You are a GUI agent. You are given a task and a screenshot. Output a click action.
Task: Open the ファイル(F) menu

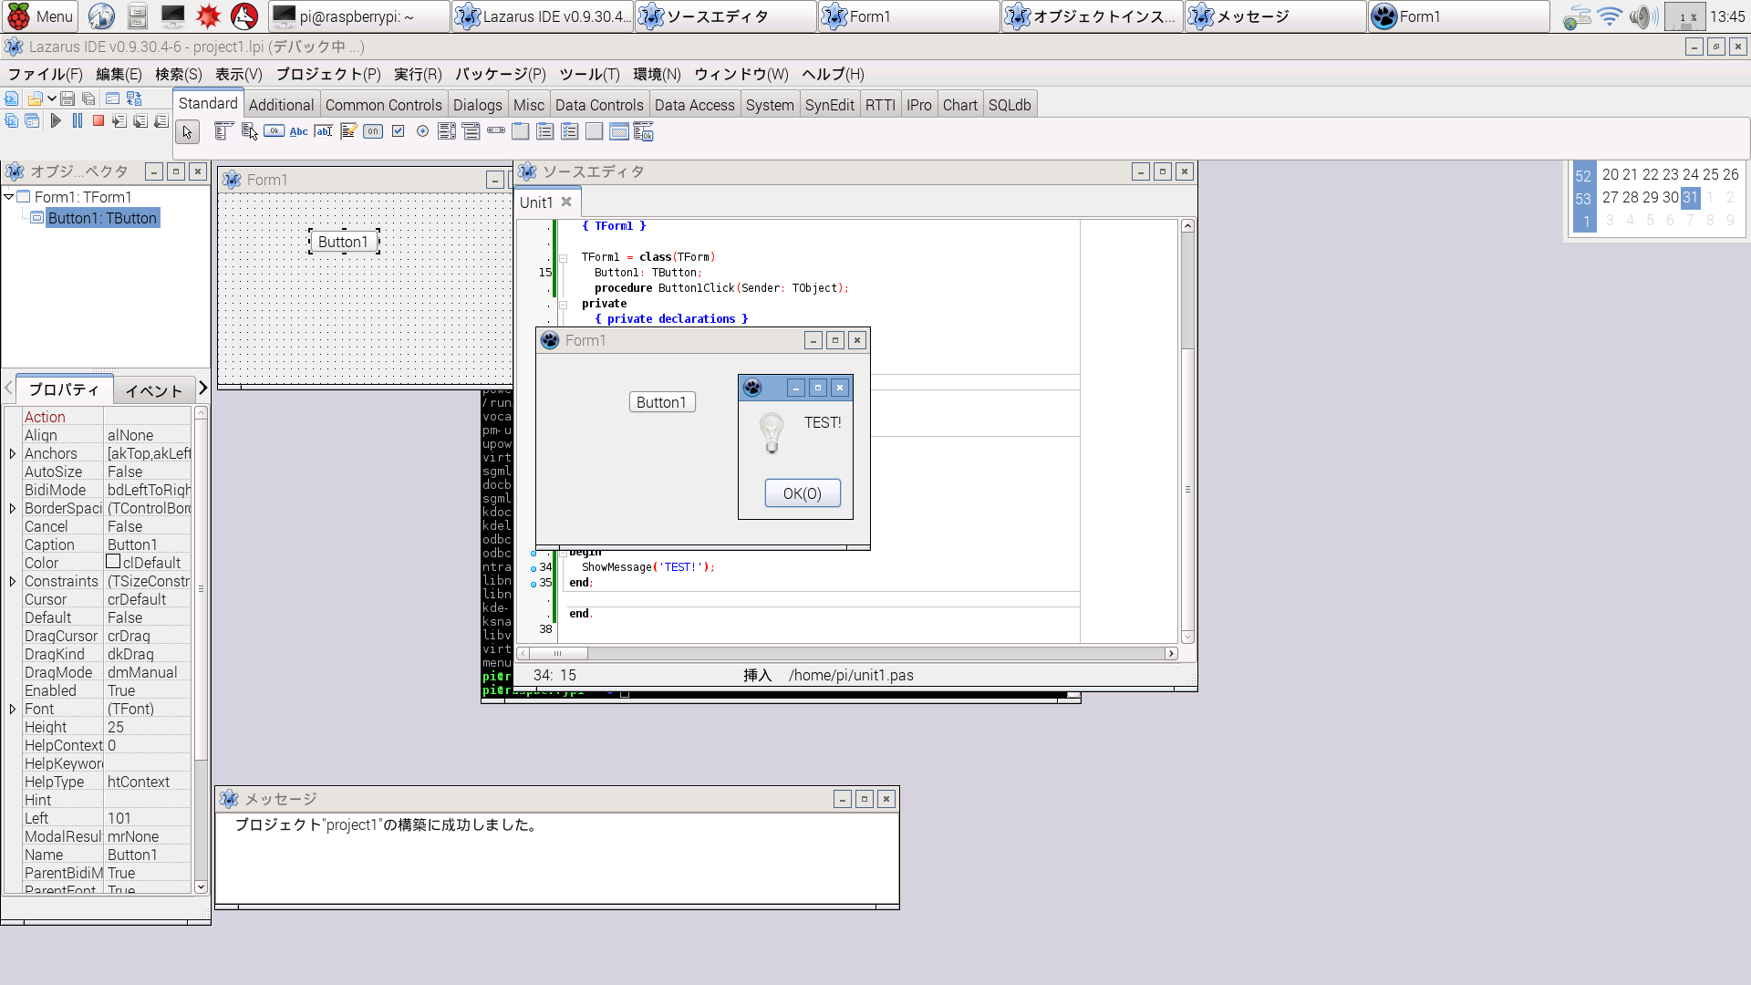point(46,74)
